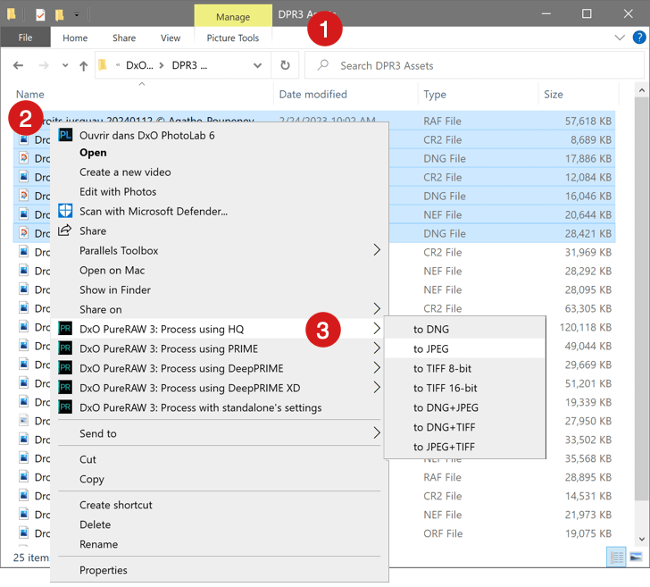Select to DNG+JPEG output

point(464,407)
